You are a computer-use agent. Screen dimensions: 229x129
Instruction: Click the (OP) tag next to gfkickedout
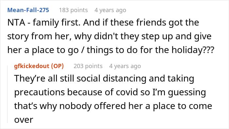coord(57,66)
